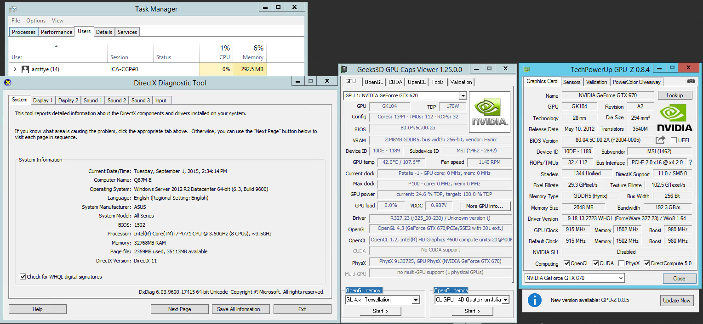
Task: Click the GPU-Z title bar icon
Action: (x=527, y=69)
